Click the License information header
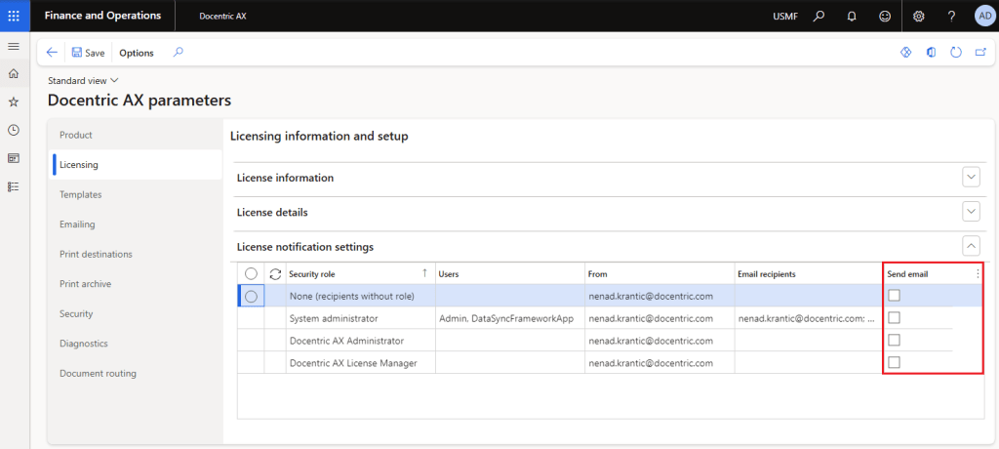 [x=285, y=178]
